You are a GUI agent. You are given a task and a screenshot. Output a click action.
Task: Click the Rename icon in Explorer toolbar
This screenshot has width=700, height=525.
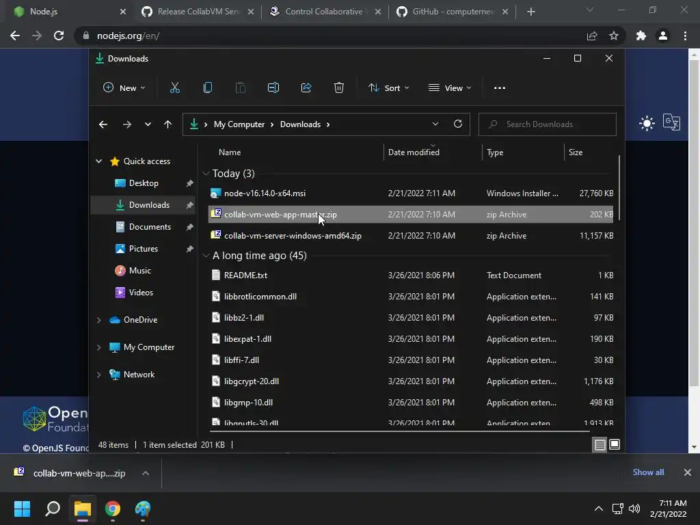tap(273, 88)
